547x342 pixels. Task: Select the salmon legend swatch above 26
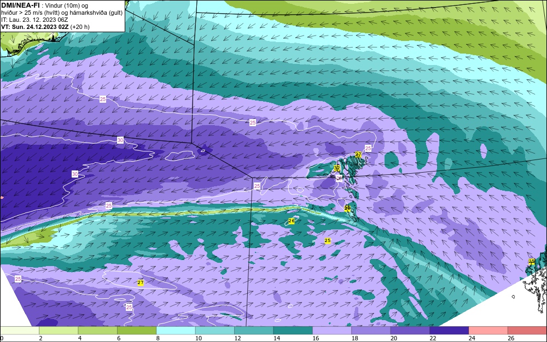point(527,331)
